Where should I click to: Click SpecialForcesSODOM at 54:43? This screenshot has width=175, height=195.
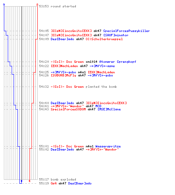pos(68,109)
